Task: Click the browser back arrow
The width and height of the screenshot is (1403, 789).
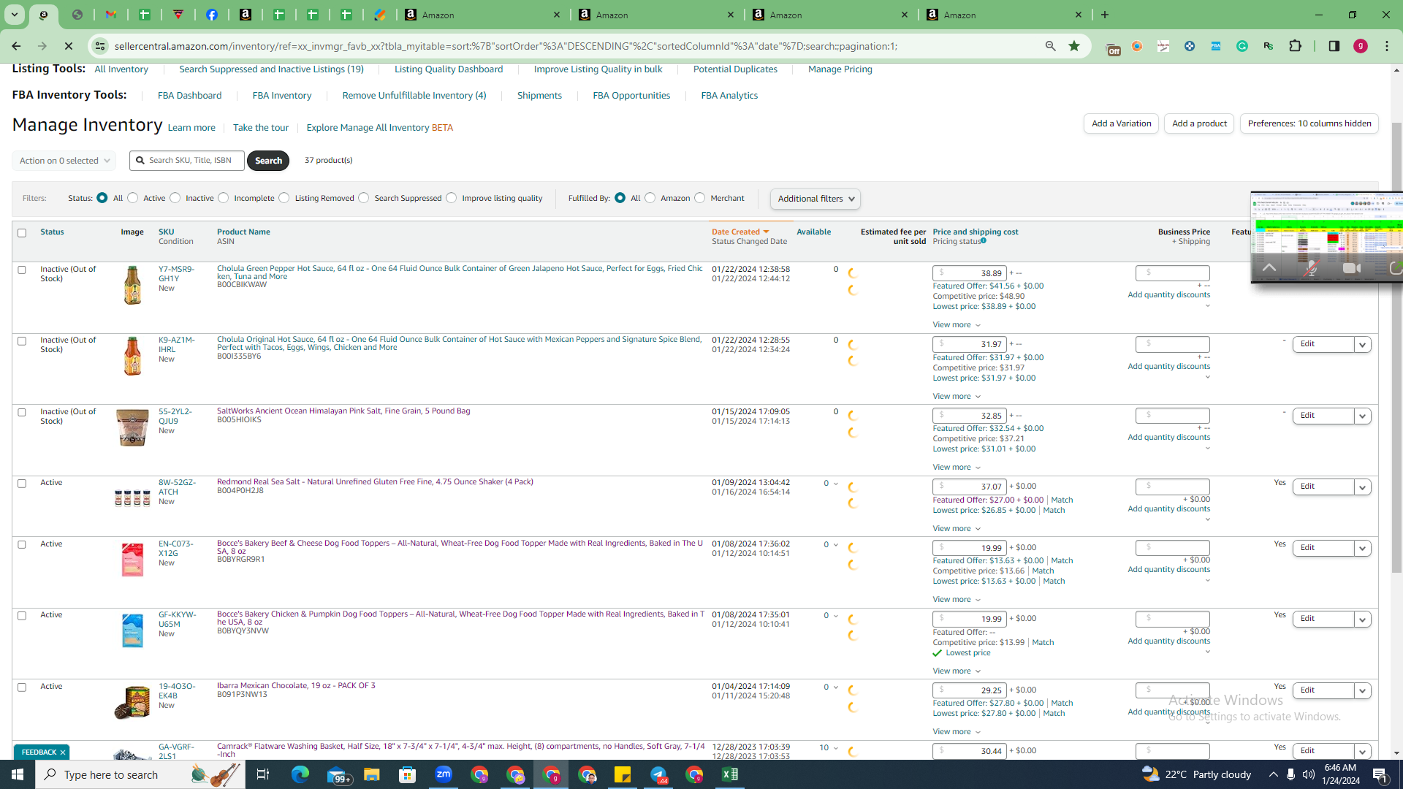Action: 16,46
